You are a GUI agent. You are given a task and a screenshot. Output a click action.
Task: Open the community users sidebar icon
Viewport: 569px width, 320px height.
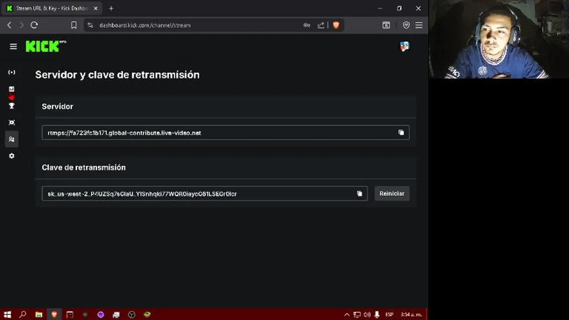click(12, 139)
